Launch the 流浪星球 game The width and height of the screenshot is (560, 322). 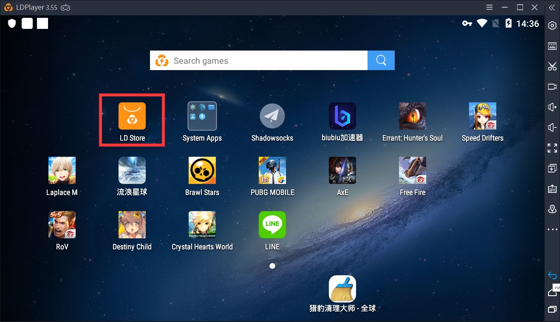(132, 170)
